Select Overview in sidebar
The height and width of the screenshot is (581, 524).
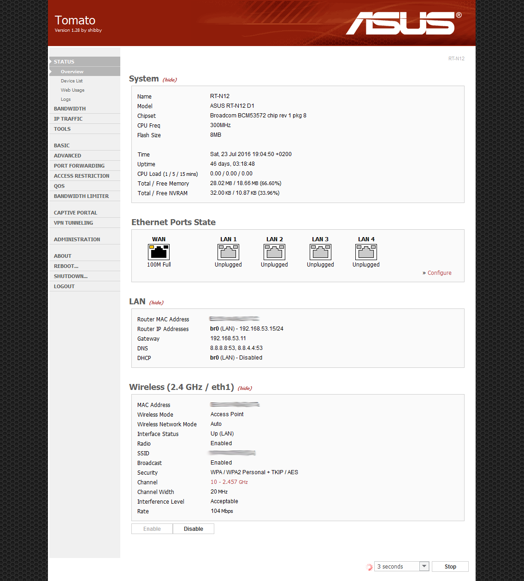coord(85,71)
